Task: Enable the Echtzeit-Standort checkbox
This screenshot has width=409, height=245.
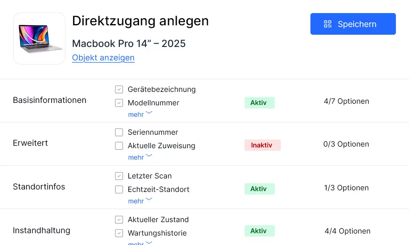Action: coord(119,189)
